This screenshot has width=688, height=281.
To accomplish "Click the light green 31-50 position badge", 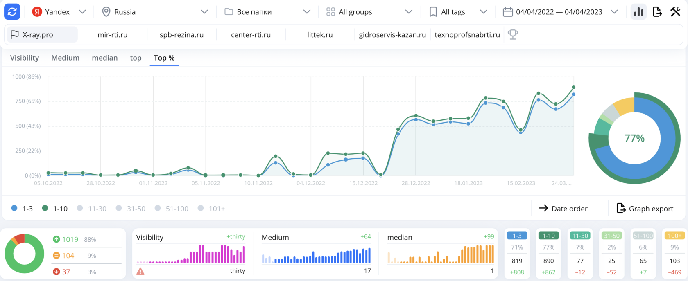I will [612, 236].
